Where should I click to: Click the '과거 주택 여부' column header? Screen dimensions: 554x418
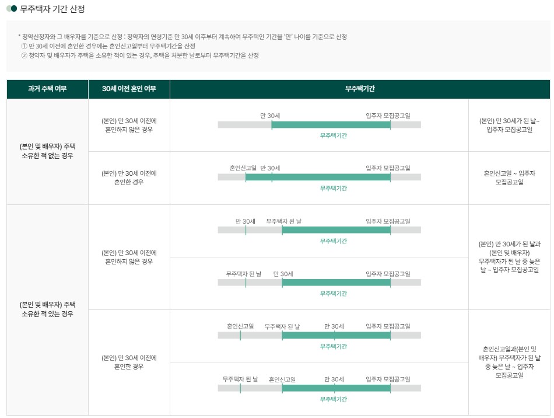tap(47, 89)
